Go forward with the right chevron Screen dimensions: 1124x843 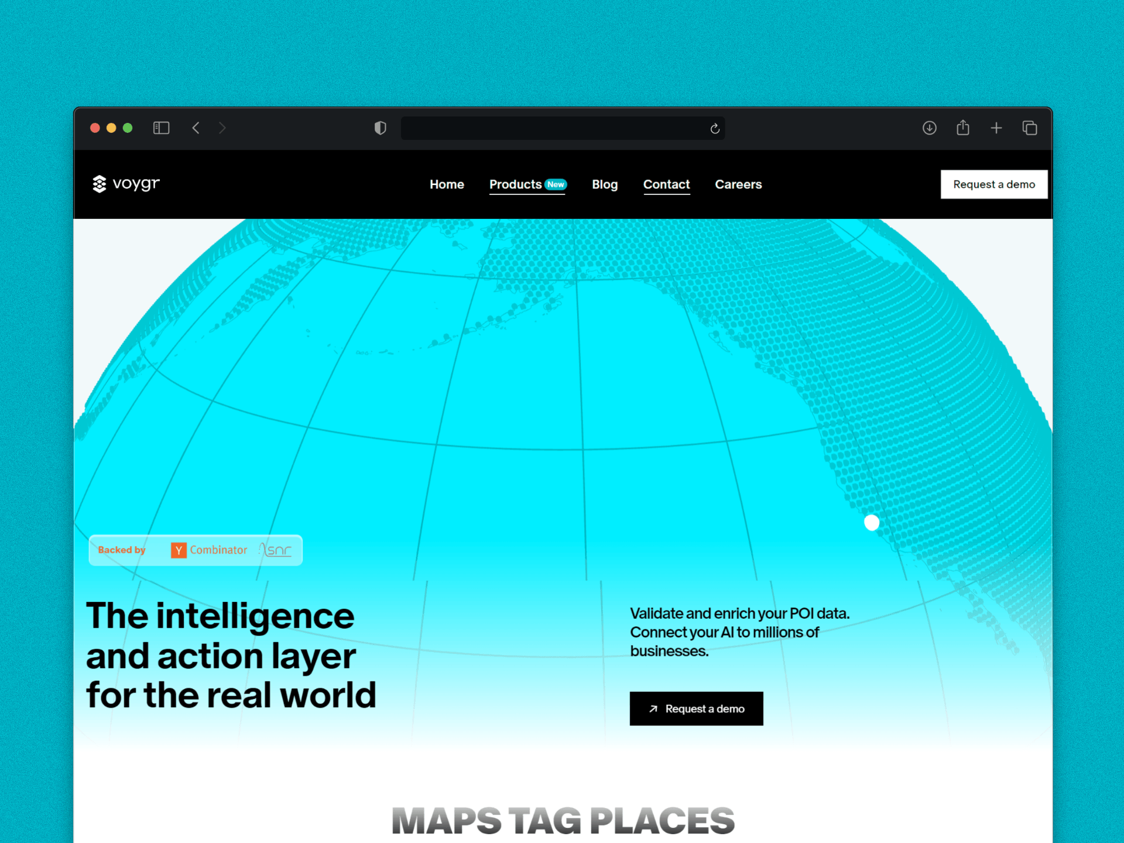pos(222,128)
